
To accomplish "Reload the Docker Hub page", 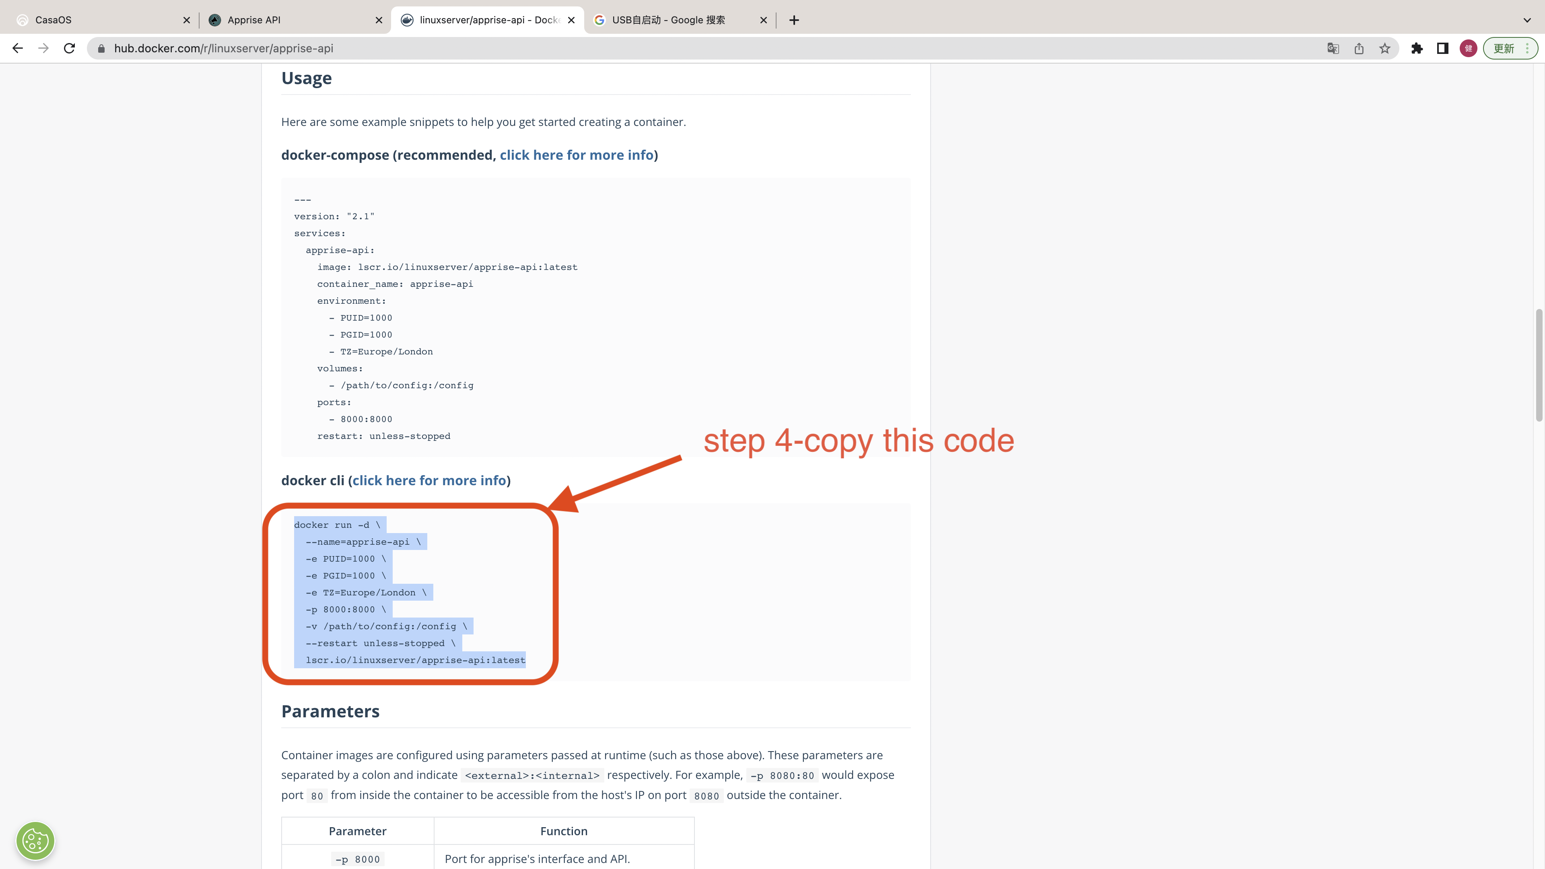I will coord(69,48).
